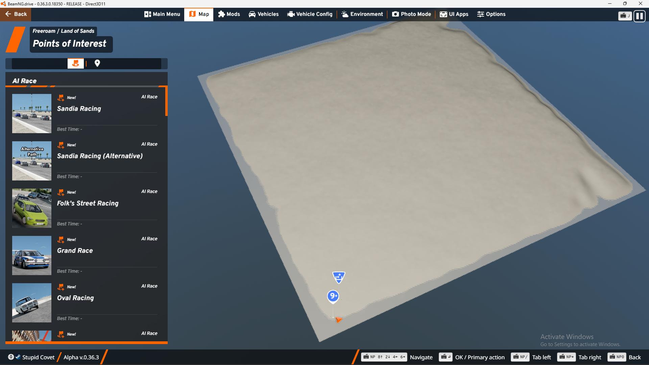
Task: Click the orange player arrow on map
Action: (x=338, y=319)
